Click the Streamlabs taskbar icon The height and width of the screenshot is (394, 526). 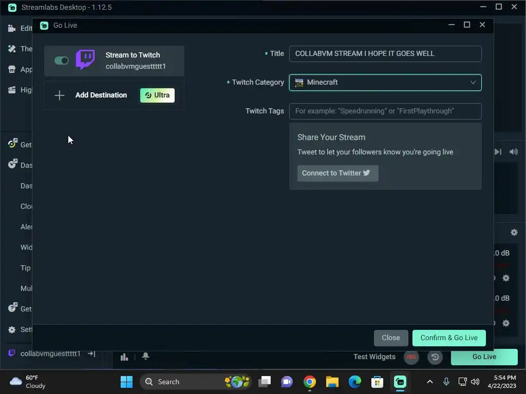(400, 382)
